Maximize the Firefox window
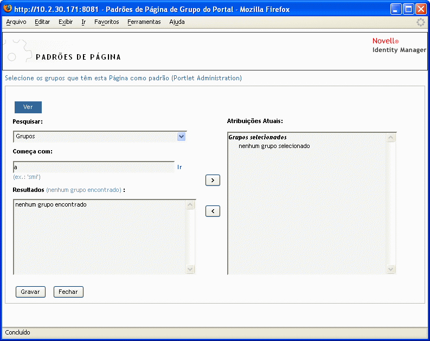This screenshot has width=430, height=341. [408, 9]
